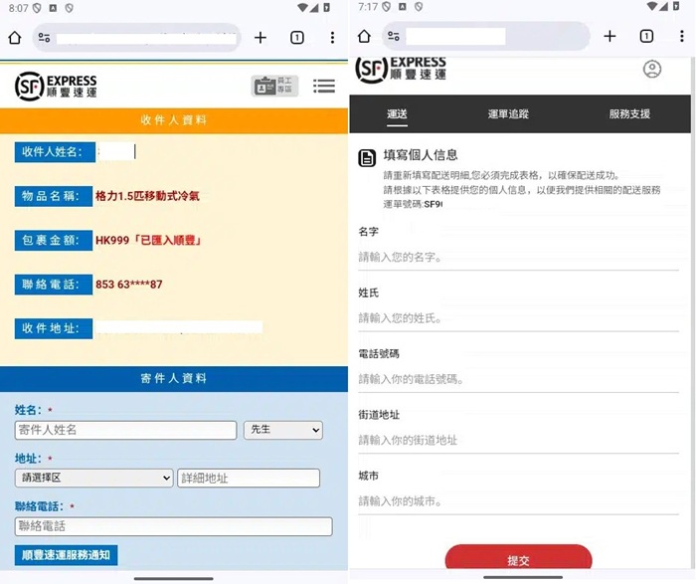Open a new tab in left browser
696x584 pixels.
261,38
